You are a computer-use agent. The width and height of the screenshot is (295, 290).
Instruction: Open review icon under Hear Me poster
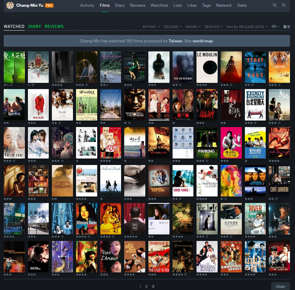click(14, 161)
